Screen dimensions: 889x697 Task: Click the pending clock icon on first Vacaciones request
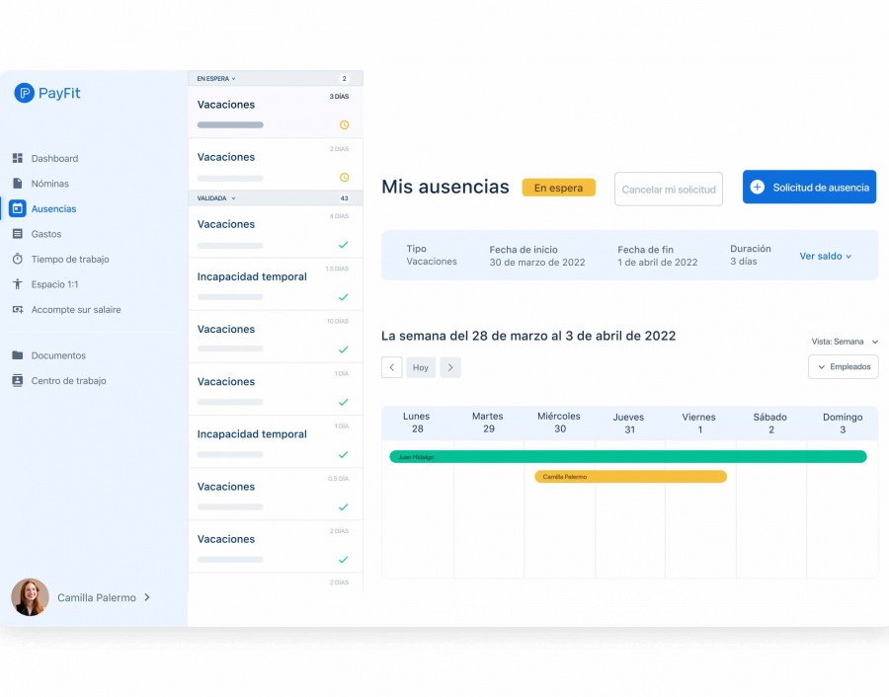pos(344,125)
